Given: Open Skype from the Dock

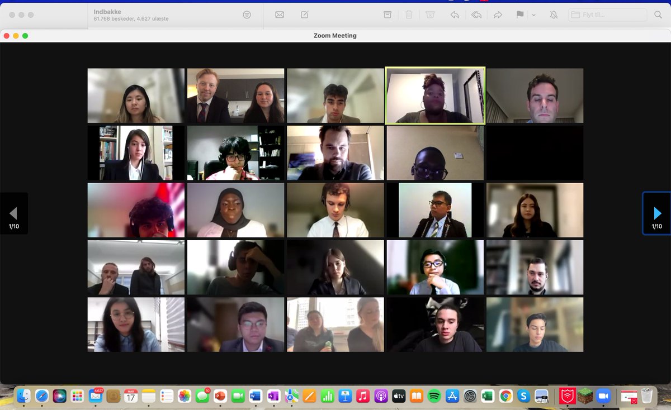Looking at the screenshot, I should click(x=523, y=396).
